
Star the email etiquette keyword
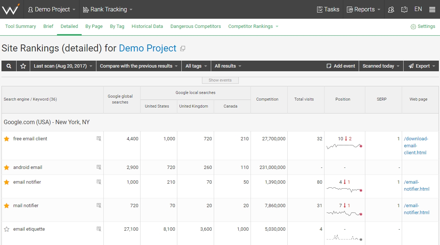tap(7, 229)
